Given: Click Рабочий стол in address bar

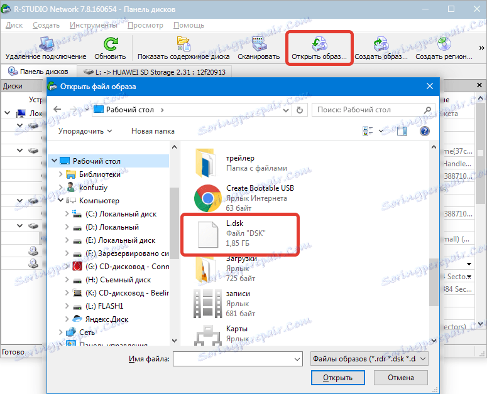Looking at the screenshot, I should [x=130, y=110].
